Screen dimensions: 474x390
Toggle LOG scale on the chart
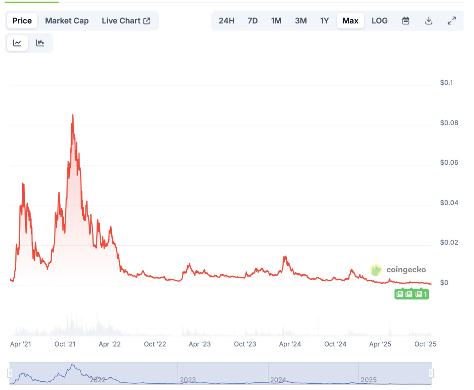click(380, 21)
